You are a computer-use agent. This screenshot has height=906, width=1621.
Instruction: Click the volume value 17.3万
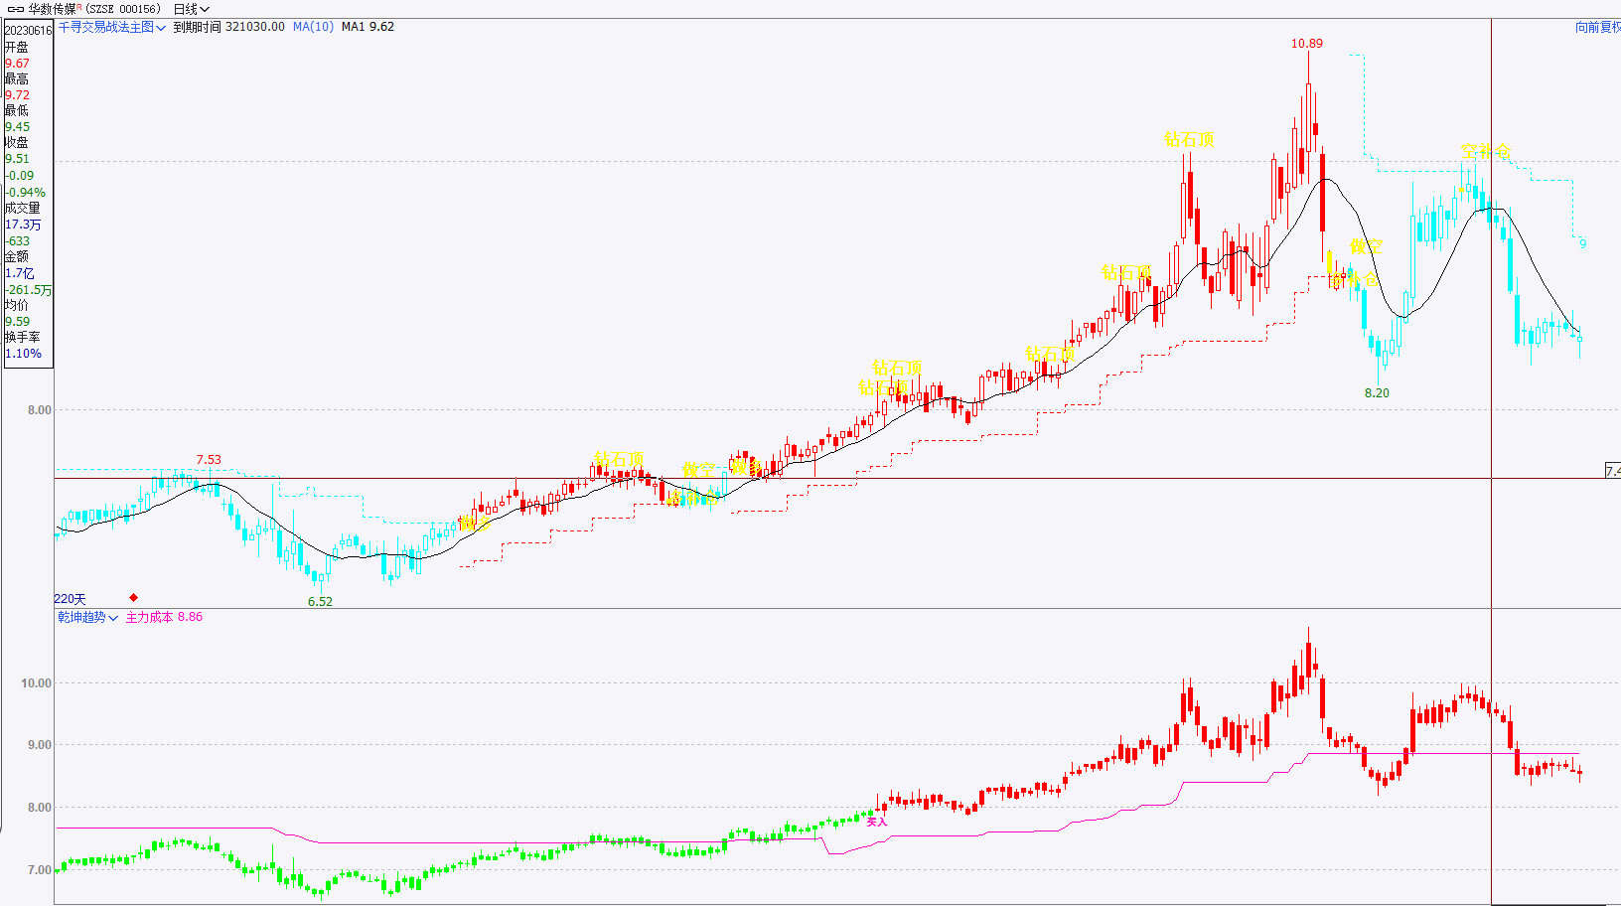click(23, 225)
